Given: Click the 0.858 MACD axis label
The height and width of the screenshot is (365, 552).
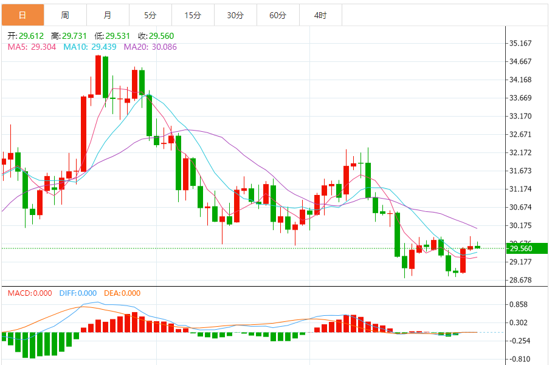Looking at the screenshot, I should click(519, 304).
